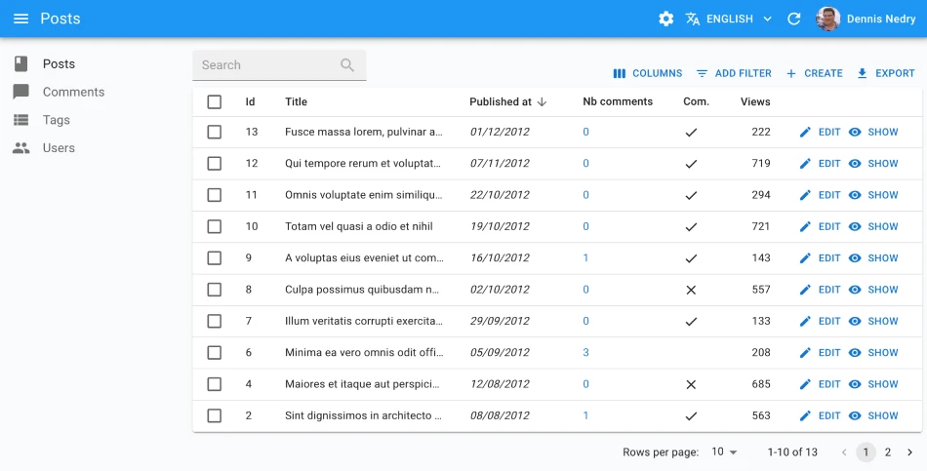
Task: Navigate to Users in the sidebar
Action: [x=59, y=148]
